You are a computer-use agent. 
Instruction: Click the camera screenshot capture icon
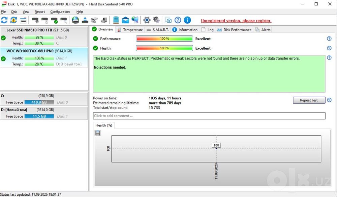(x=168, y=20)
